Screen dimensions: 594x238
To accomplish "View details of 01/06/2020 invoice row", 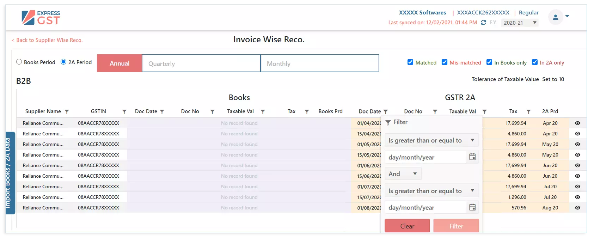I will [577, 165].
